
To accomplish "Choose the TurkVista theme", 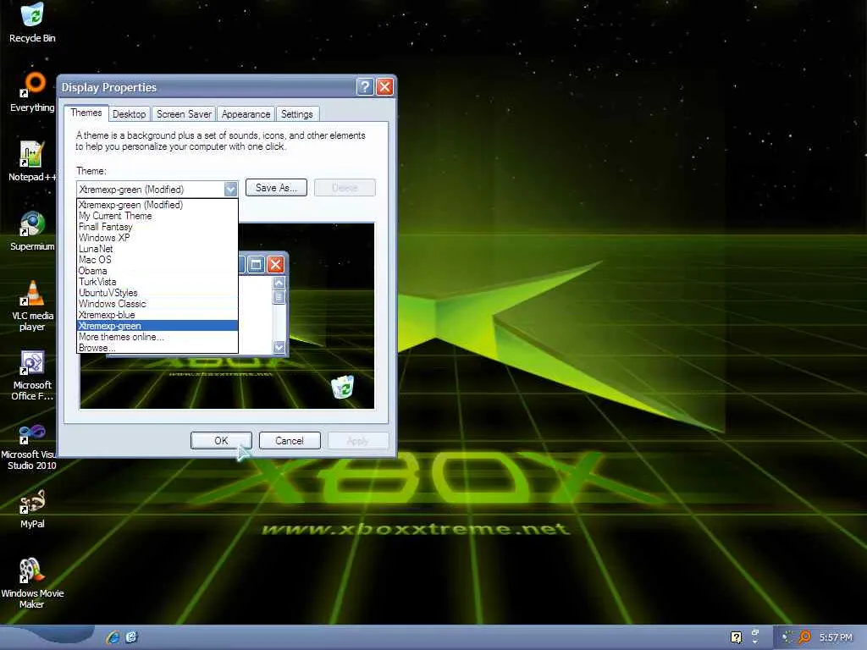I will [157, 282].
